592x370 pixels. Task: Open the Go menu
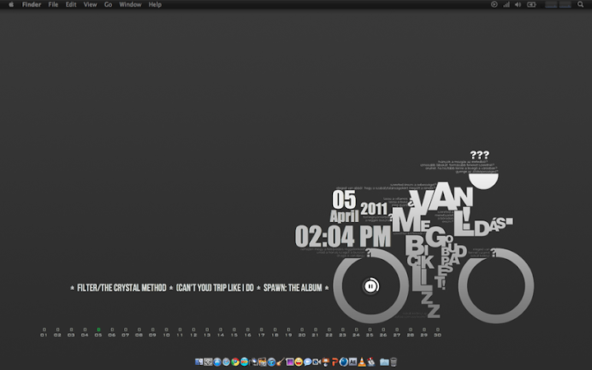tap(109, 5)
